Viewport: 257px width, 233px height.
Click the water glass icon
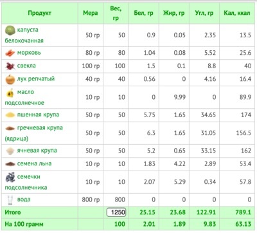[10, 200]
